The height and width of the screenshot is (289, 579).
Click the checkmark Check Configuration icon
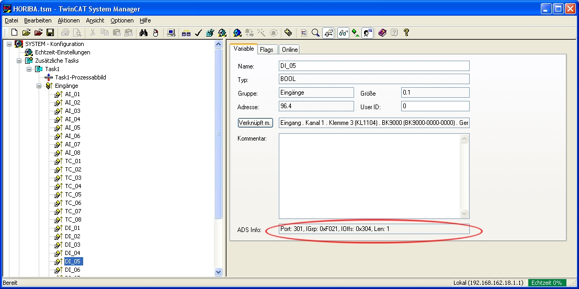click(198, 33)
